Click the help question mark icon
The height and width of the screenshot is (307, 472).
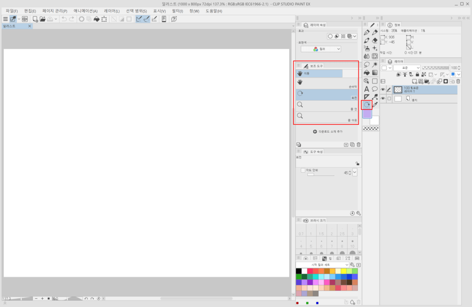(174, 19)
